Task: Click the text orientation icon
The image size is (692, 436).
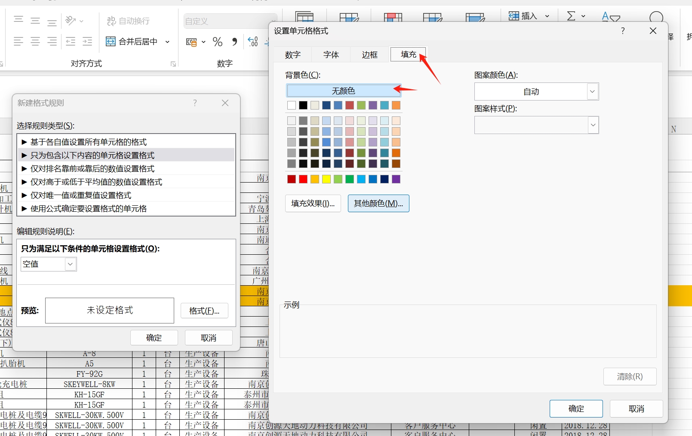Action: [x=71, y=20]
